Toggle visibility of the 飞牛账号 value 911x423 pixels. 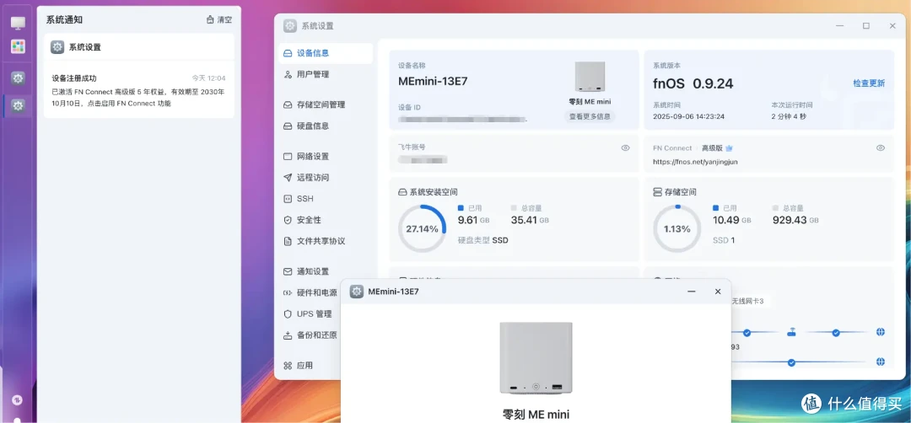[x=625, y=148]
